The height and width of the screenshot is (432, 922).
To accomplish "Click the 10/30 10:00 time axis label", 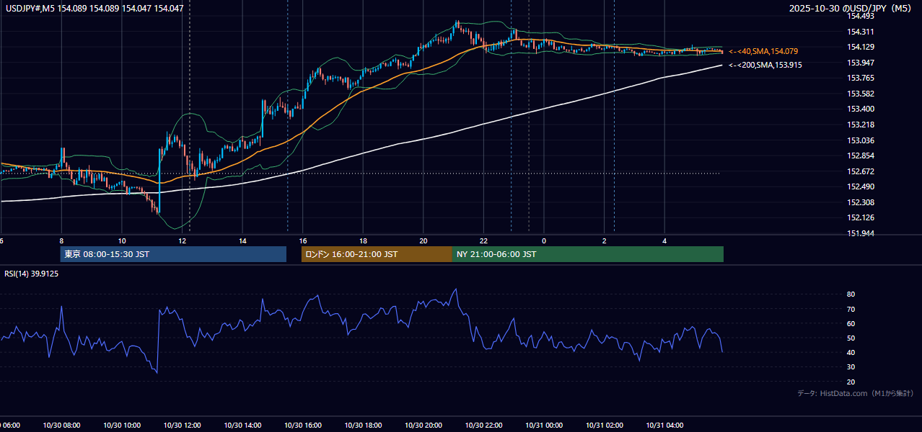I will (122, 426).
